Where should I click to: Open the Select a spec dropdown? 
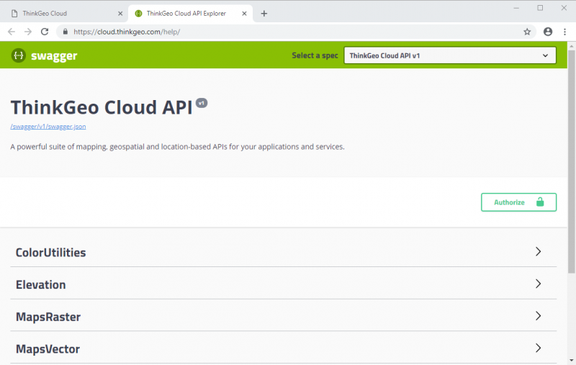[x=450, y=55]
